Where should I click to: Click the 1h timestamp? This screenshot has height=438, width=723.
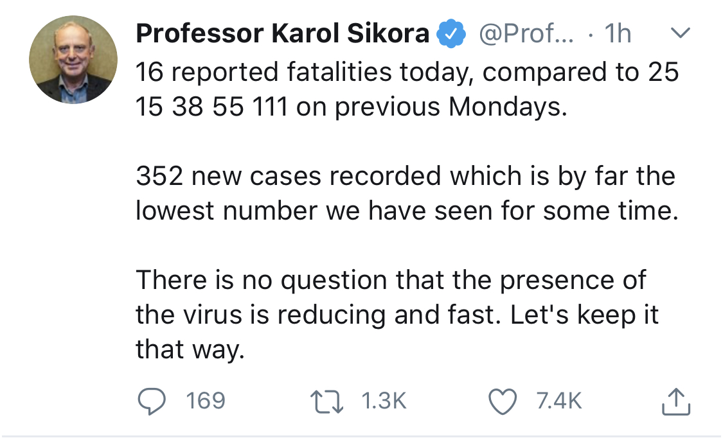tap(618, 35)
